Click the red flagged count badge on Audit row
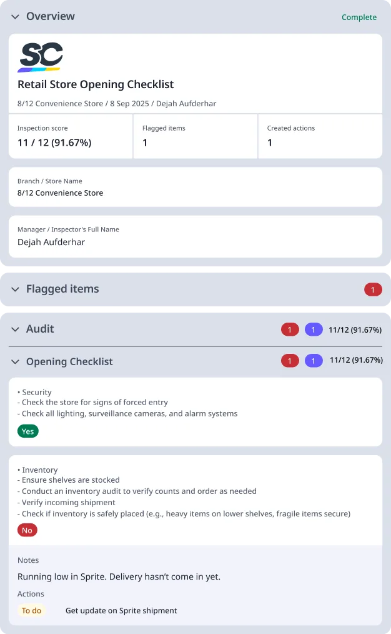 click(289, 329)
